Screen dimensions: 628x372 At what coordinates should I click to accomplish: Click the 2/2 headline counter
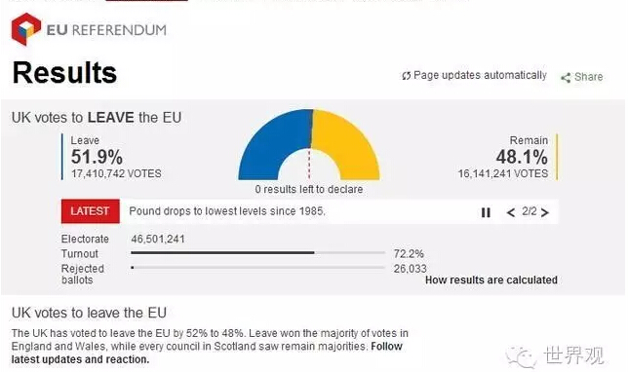pyautogui.click(x=530, y=211)
